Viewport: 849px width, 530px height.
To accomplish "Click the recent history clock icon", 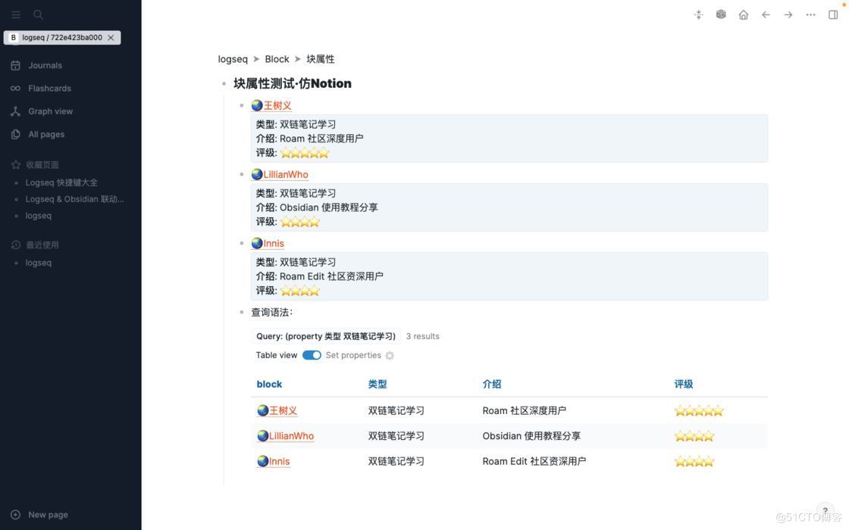I will point(16,245).
